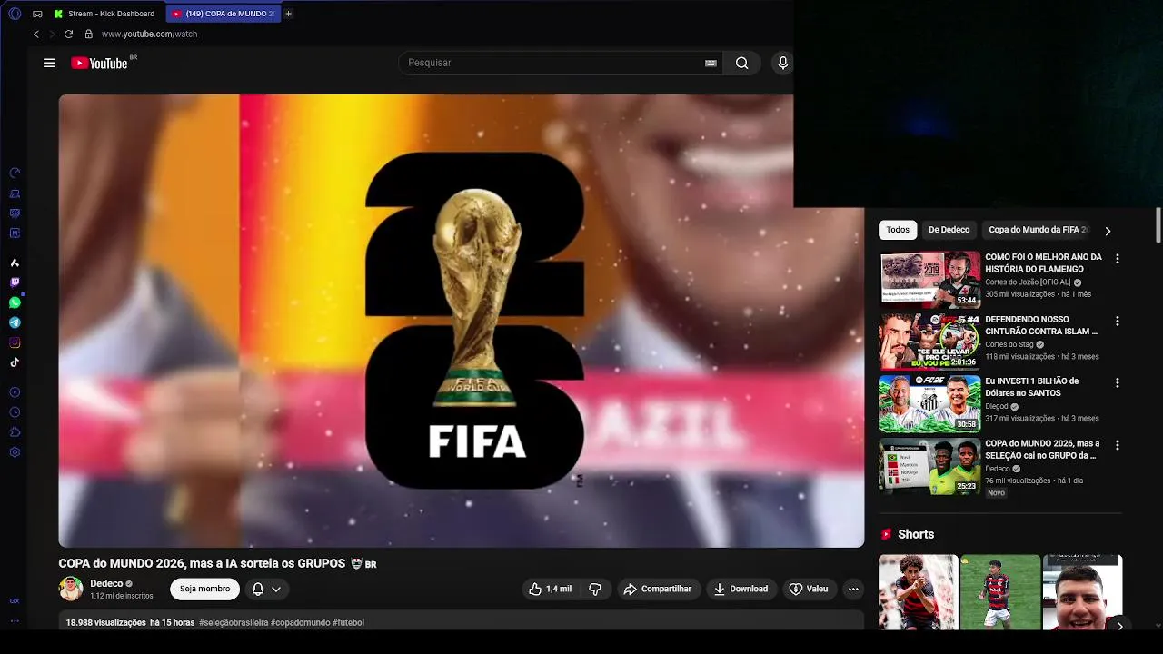Show more filter chips with right chevron
This screenshot has width=1163, height=654.
[1108, 231]
